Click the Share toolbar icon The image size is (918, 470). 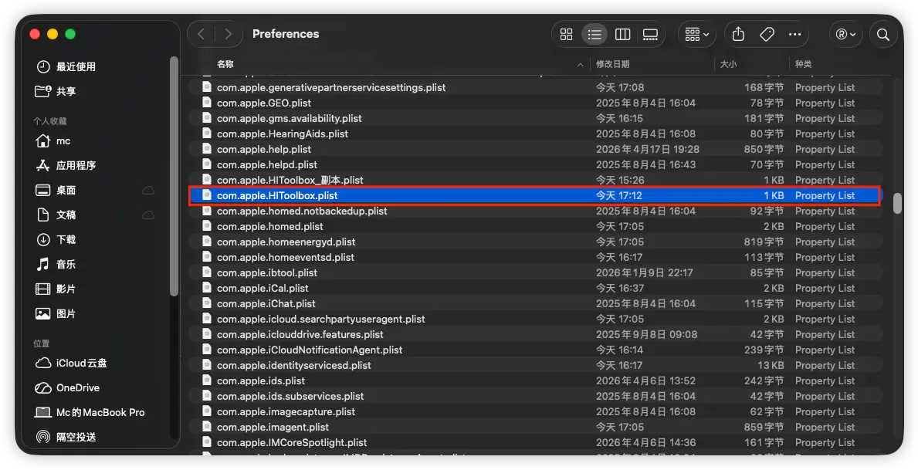(738, 35)
